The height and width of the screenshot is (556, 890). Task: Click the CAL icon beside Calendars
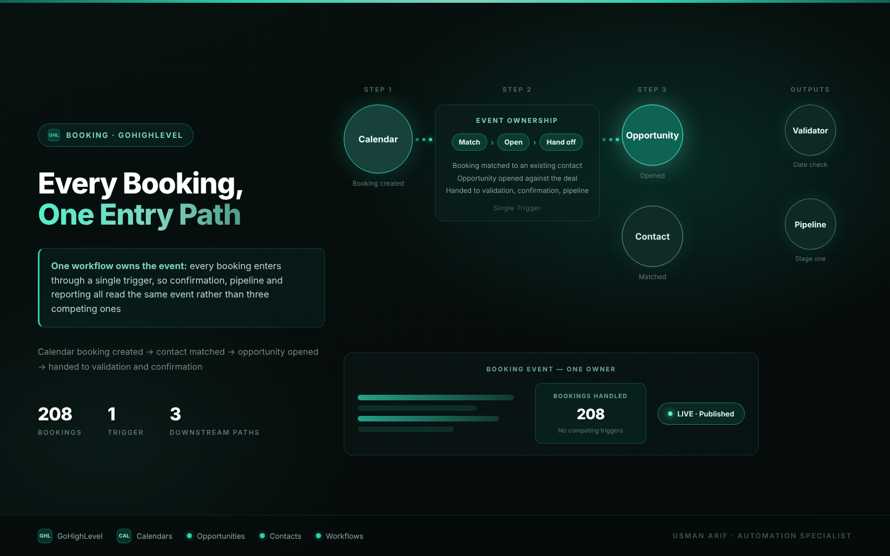(x=124, y=536)
